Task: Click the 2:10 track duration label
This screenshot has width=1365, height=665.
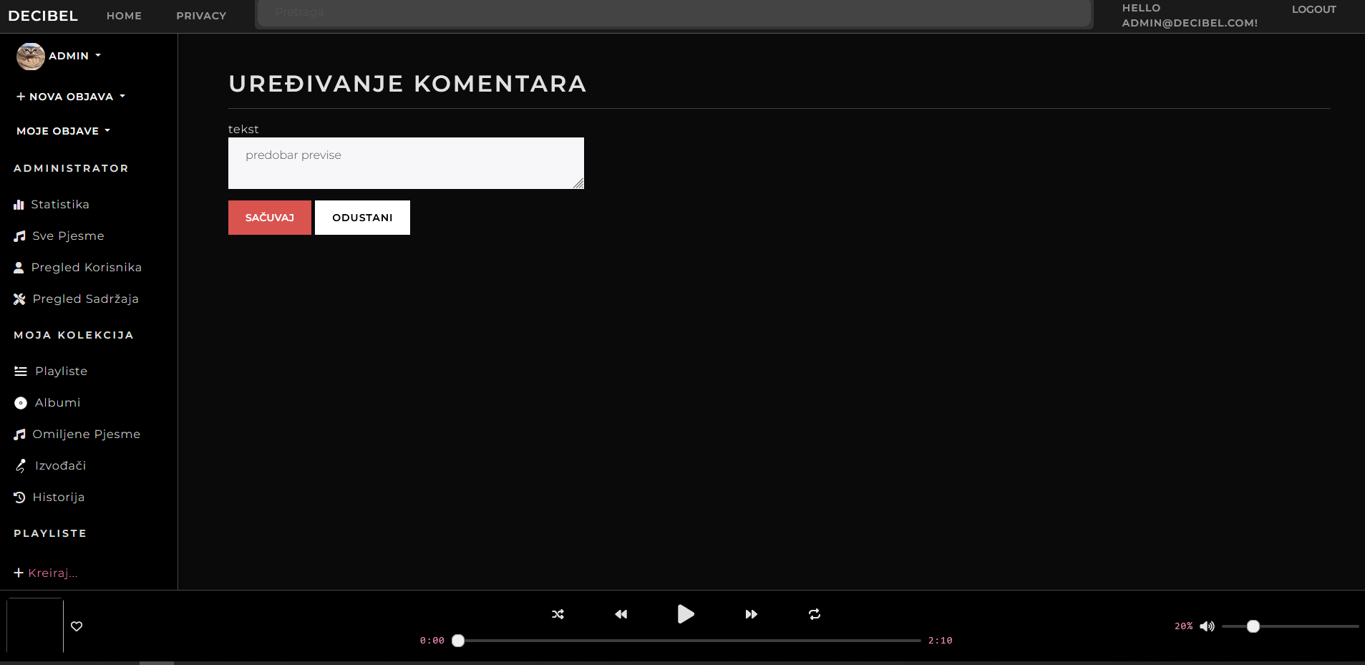Action: coord(940,641)
